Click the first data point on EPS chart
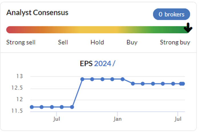Image resolution: width=199 pixels, height=134 pixels. tap(32, 107)
